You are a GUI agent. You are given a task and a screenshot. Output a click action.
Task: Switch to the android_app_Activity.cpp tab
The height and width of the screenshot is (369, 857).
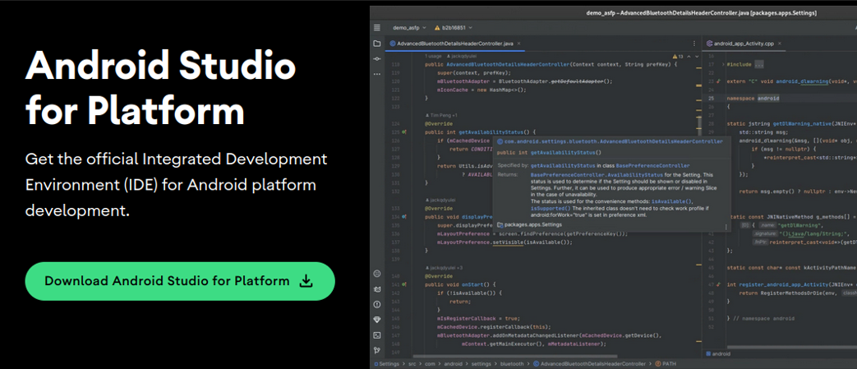[744, 44]
